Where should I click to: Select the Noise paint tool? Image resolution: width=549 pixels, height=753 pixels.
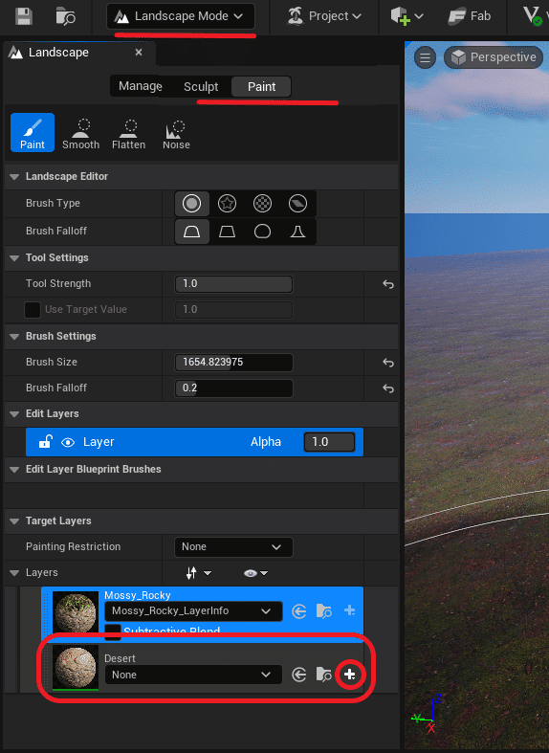(176, 133)
